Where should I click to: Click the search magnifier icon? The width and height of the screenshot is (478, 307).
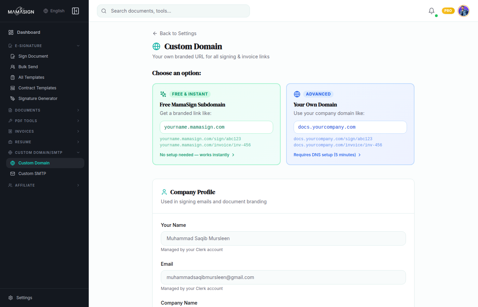click(x=104, y=11)
